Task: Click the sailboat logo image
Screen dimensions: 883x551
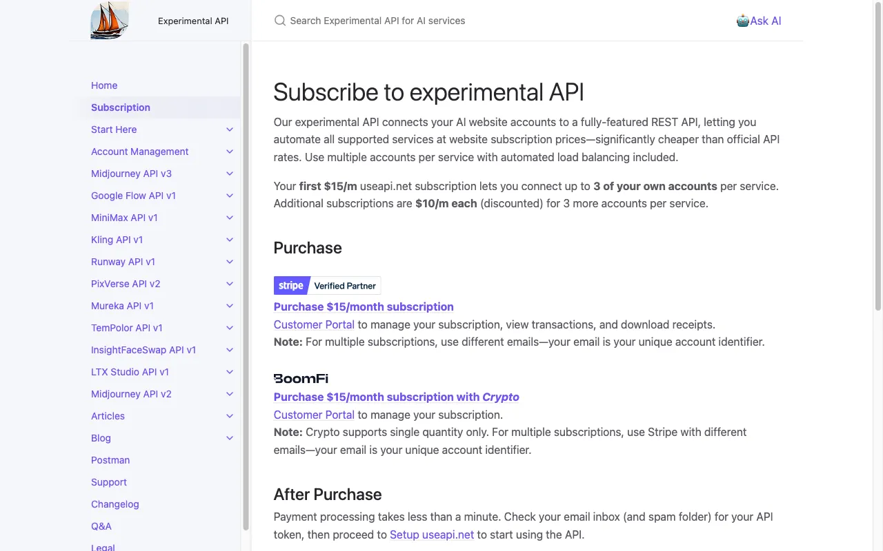Action: tap(110, 20)
